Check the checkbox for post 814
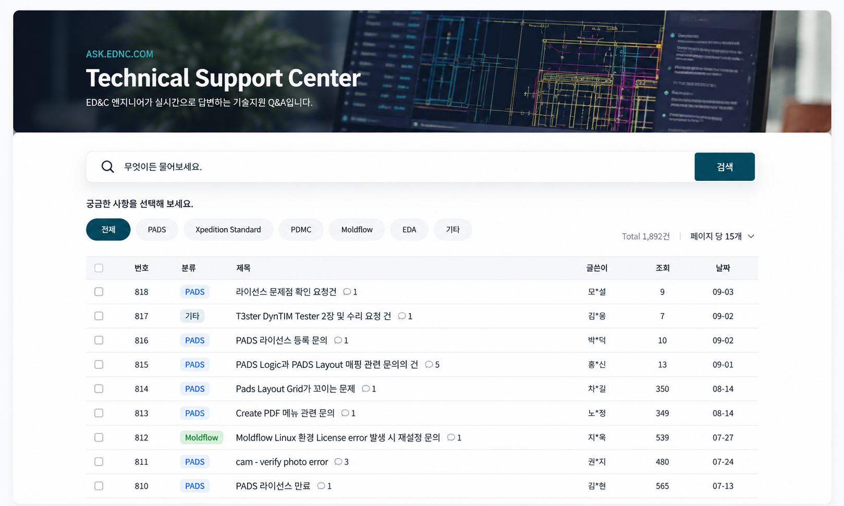 (x=99, y=389)
